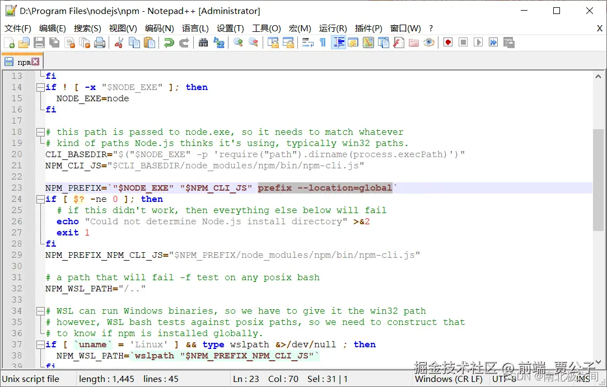Screen dimensions: 607x387
Task: Click the Redo arrow icon
Action: (x=184, y=43)
